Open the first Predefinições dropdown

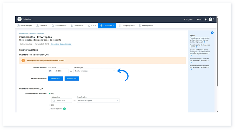[95, 71]
